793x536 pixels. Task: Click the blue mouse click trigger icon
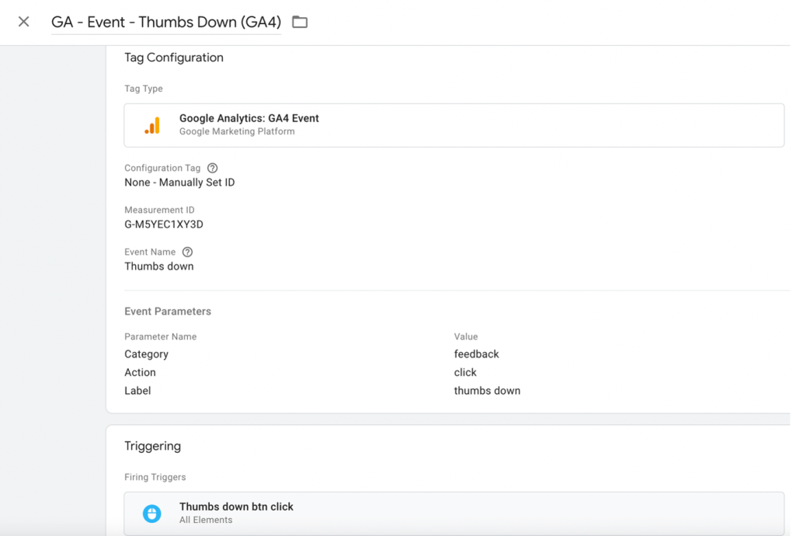point(151,513)
